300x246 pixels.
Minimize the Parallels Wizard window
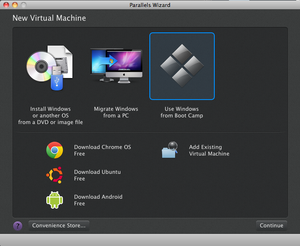point(15,5)
